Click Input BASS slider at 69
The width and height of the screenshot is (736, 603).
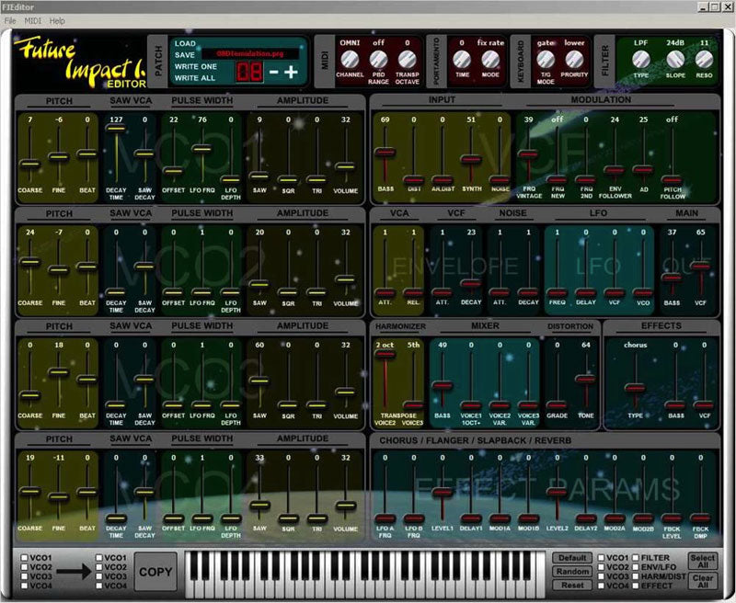385,152
